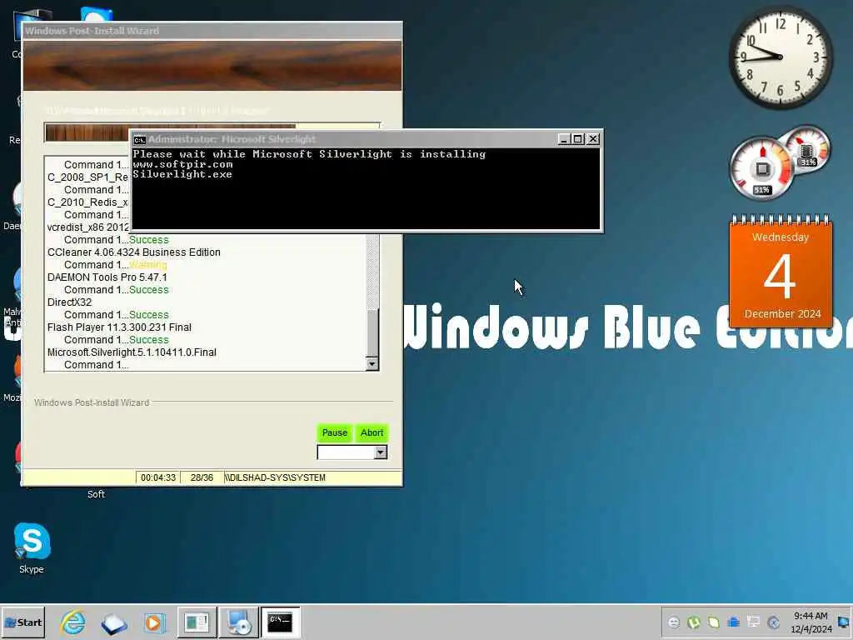This screenshot has height=640, width=853.
Task: Maximize the Microsoft Silverlight console window
Action: click(578, 139)
